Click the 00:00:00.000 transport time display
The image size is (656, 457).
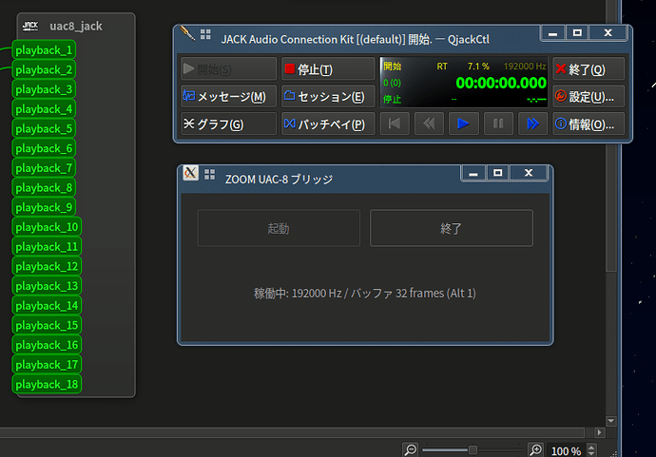point(501,83)
